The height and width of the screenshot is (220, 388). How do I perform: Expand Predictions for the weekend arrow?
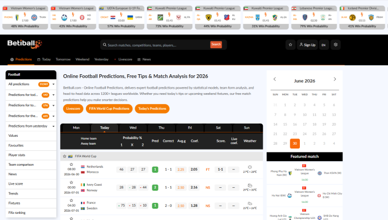(53, 116)
